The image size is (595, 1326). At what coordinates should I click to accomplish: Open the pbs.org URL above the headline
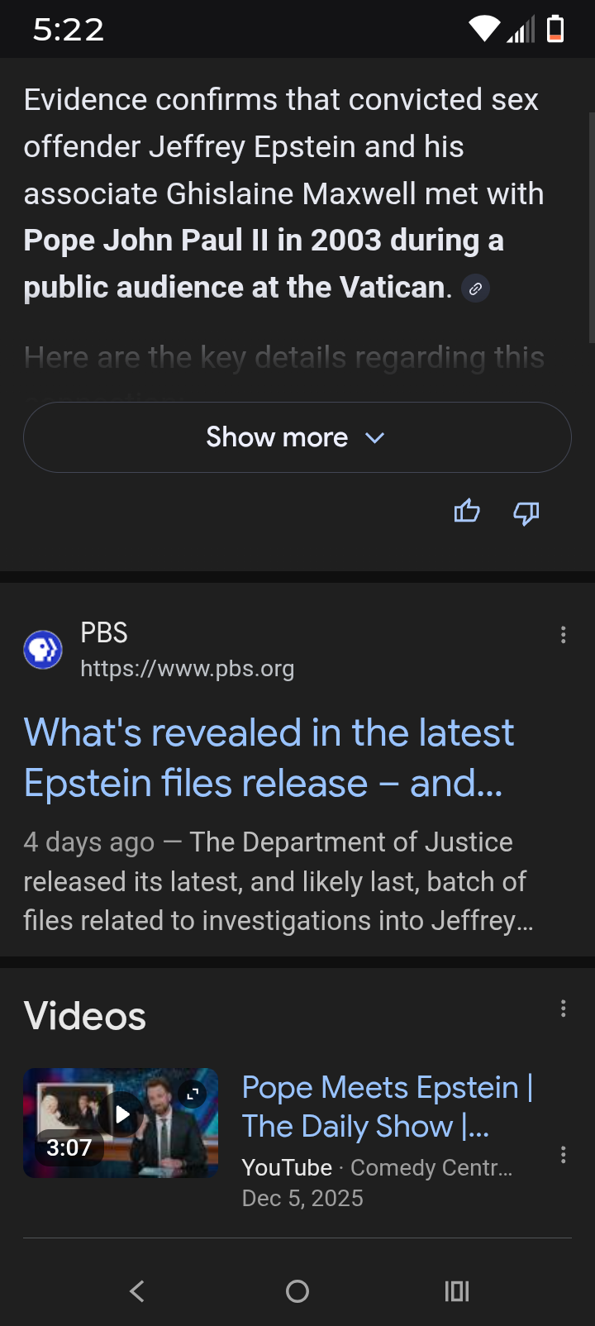[187, 669]
